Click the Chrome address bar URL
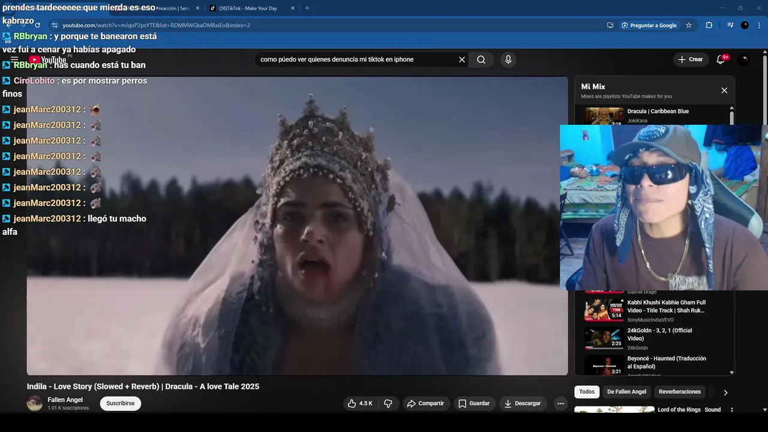Screen dimensions: 768x432 click(x=156, y=25)
